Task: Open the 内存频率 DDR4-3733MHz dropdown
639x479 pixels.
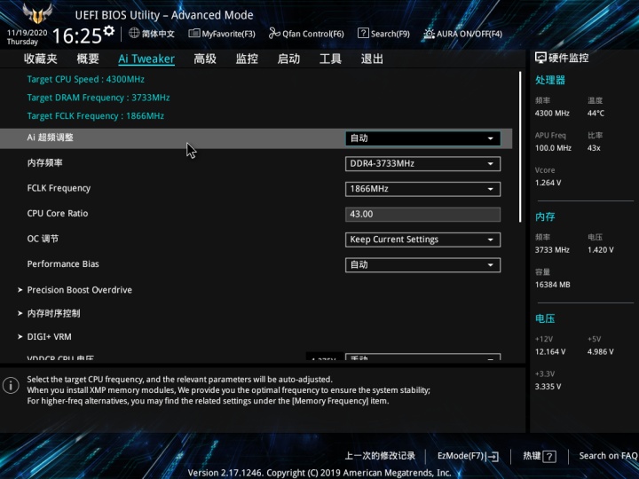Action: point(422,164)
